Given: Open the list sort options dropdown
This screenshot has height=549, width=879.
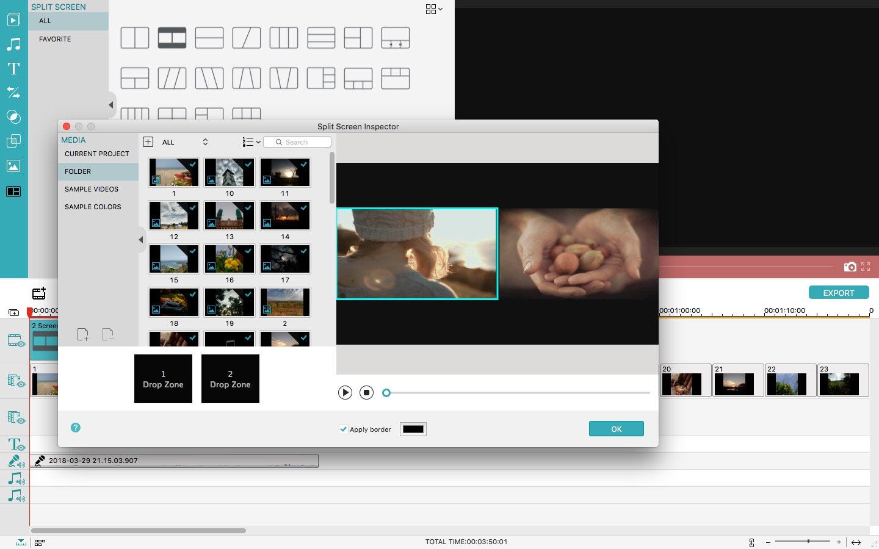Looking at the screenshot, I should 251,142.
